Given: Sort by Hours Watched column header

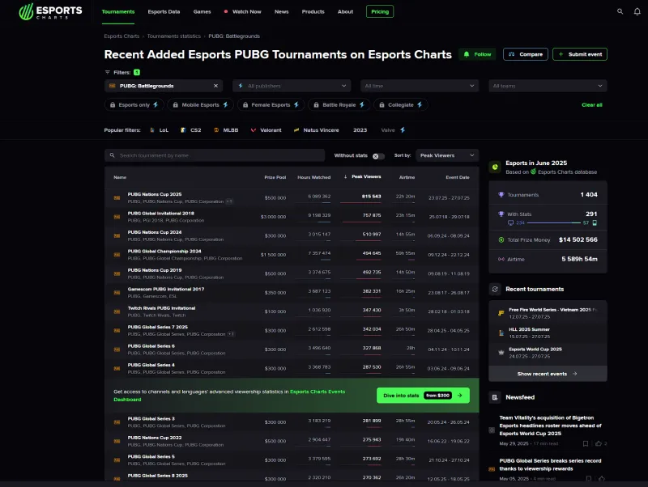Looking at the screenshot, I should coord(313,177).
